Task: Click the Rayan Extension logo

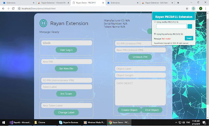Action: tap(43, 23)
